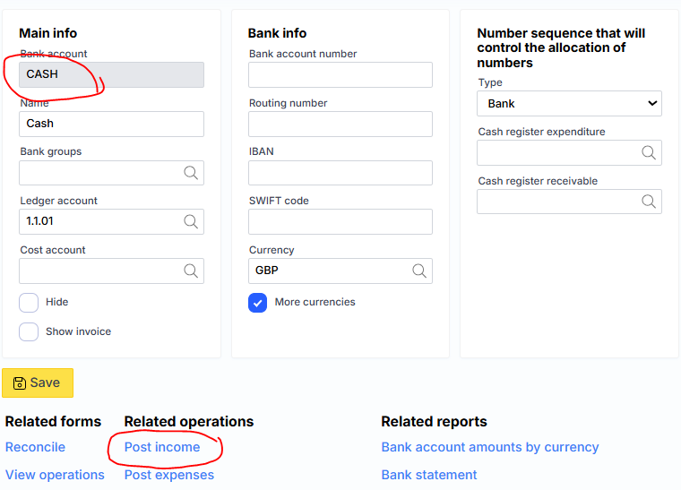This screenshot has height=490, width=681.
Task: Open Cash register receivable lookup icon
Action: [x=649, y=202]
